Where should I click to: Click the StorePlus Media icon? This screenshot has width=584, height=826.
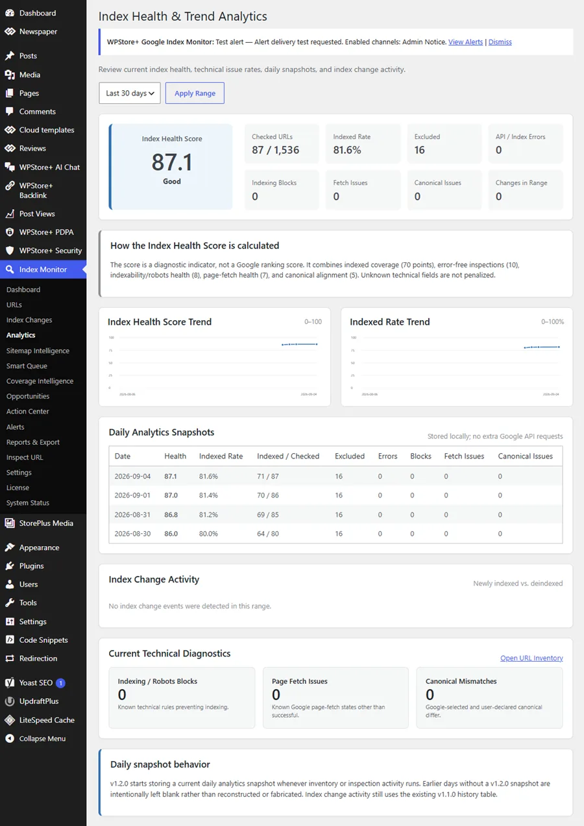tap(10, 523)
